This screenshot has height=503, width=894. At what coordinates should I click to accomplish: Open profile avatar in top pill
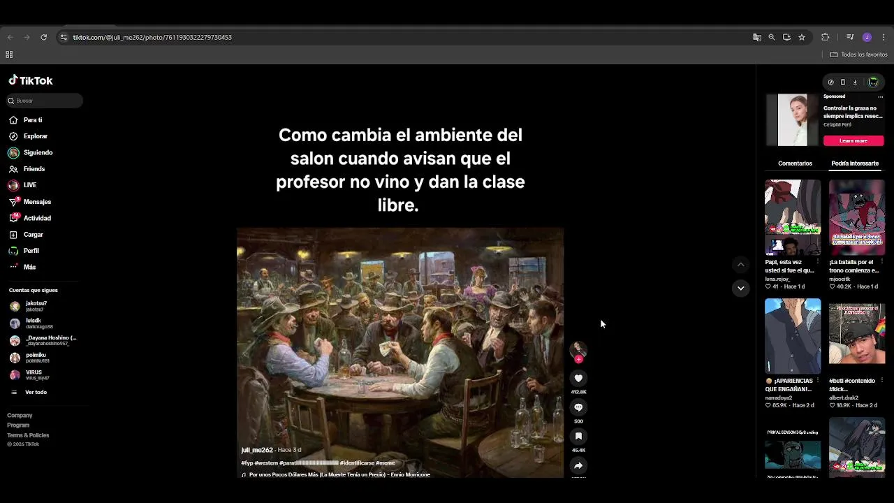pos(873,82)
